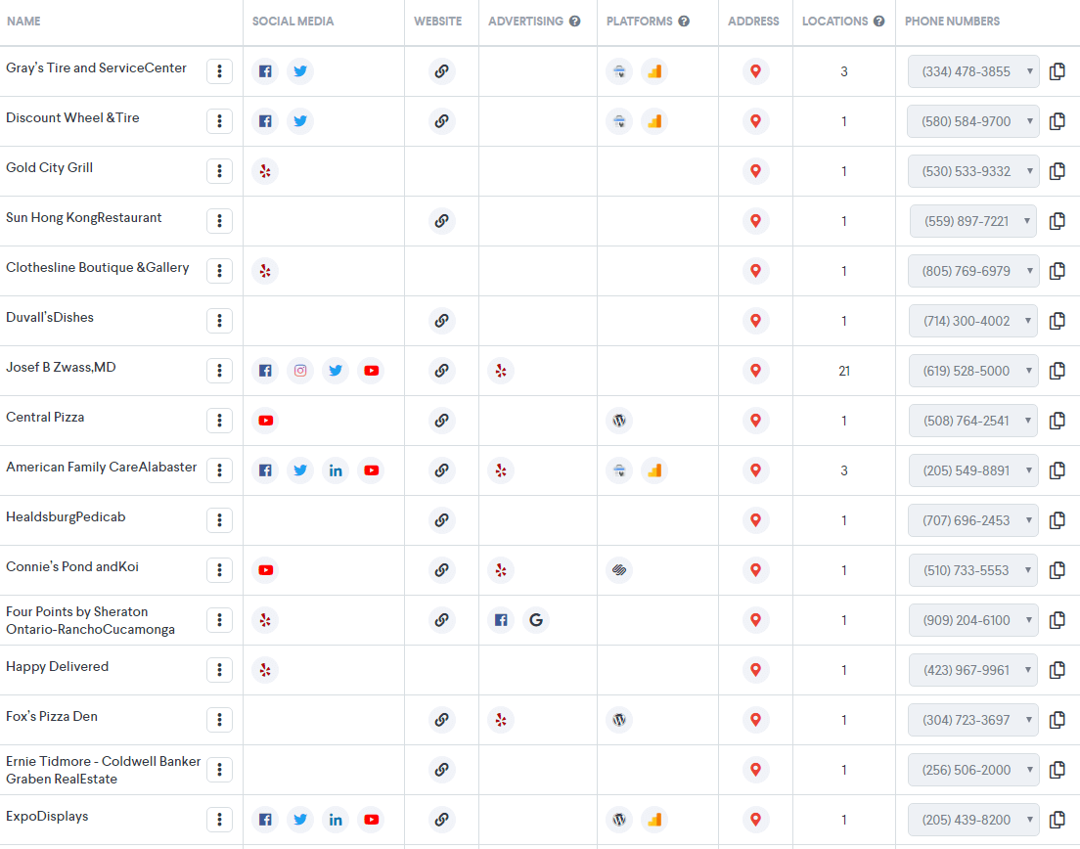The width and height of the screenshot is (1080, 849).
Task: Click WordPress platform icon for Fox's Pizza Den
Action: (619, 720)
